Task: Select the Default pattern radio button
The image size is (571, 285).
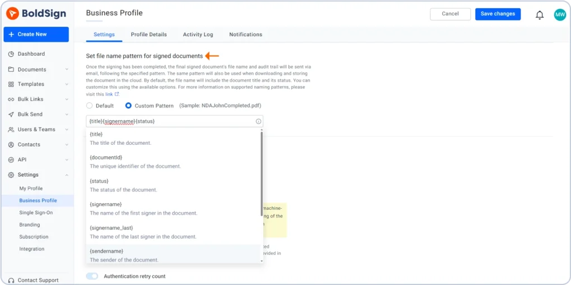Action: pyautogui.click(x=89, y=106)
